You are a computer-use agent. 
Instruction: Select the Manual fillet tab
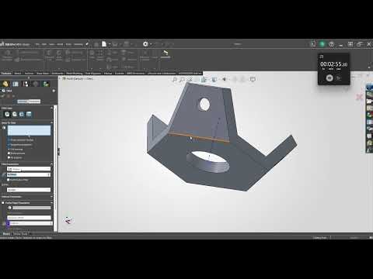(23, 102)
